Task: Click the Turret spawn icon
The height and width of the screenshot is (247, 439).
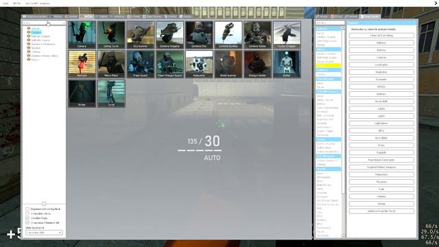Action: click(x=111, y=93)
